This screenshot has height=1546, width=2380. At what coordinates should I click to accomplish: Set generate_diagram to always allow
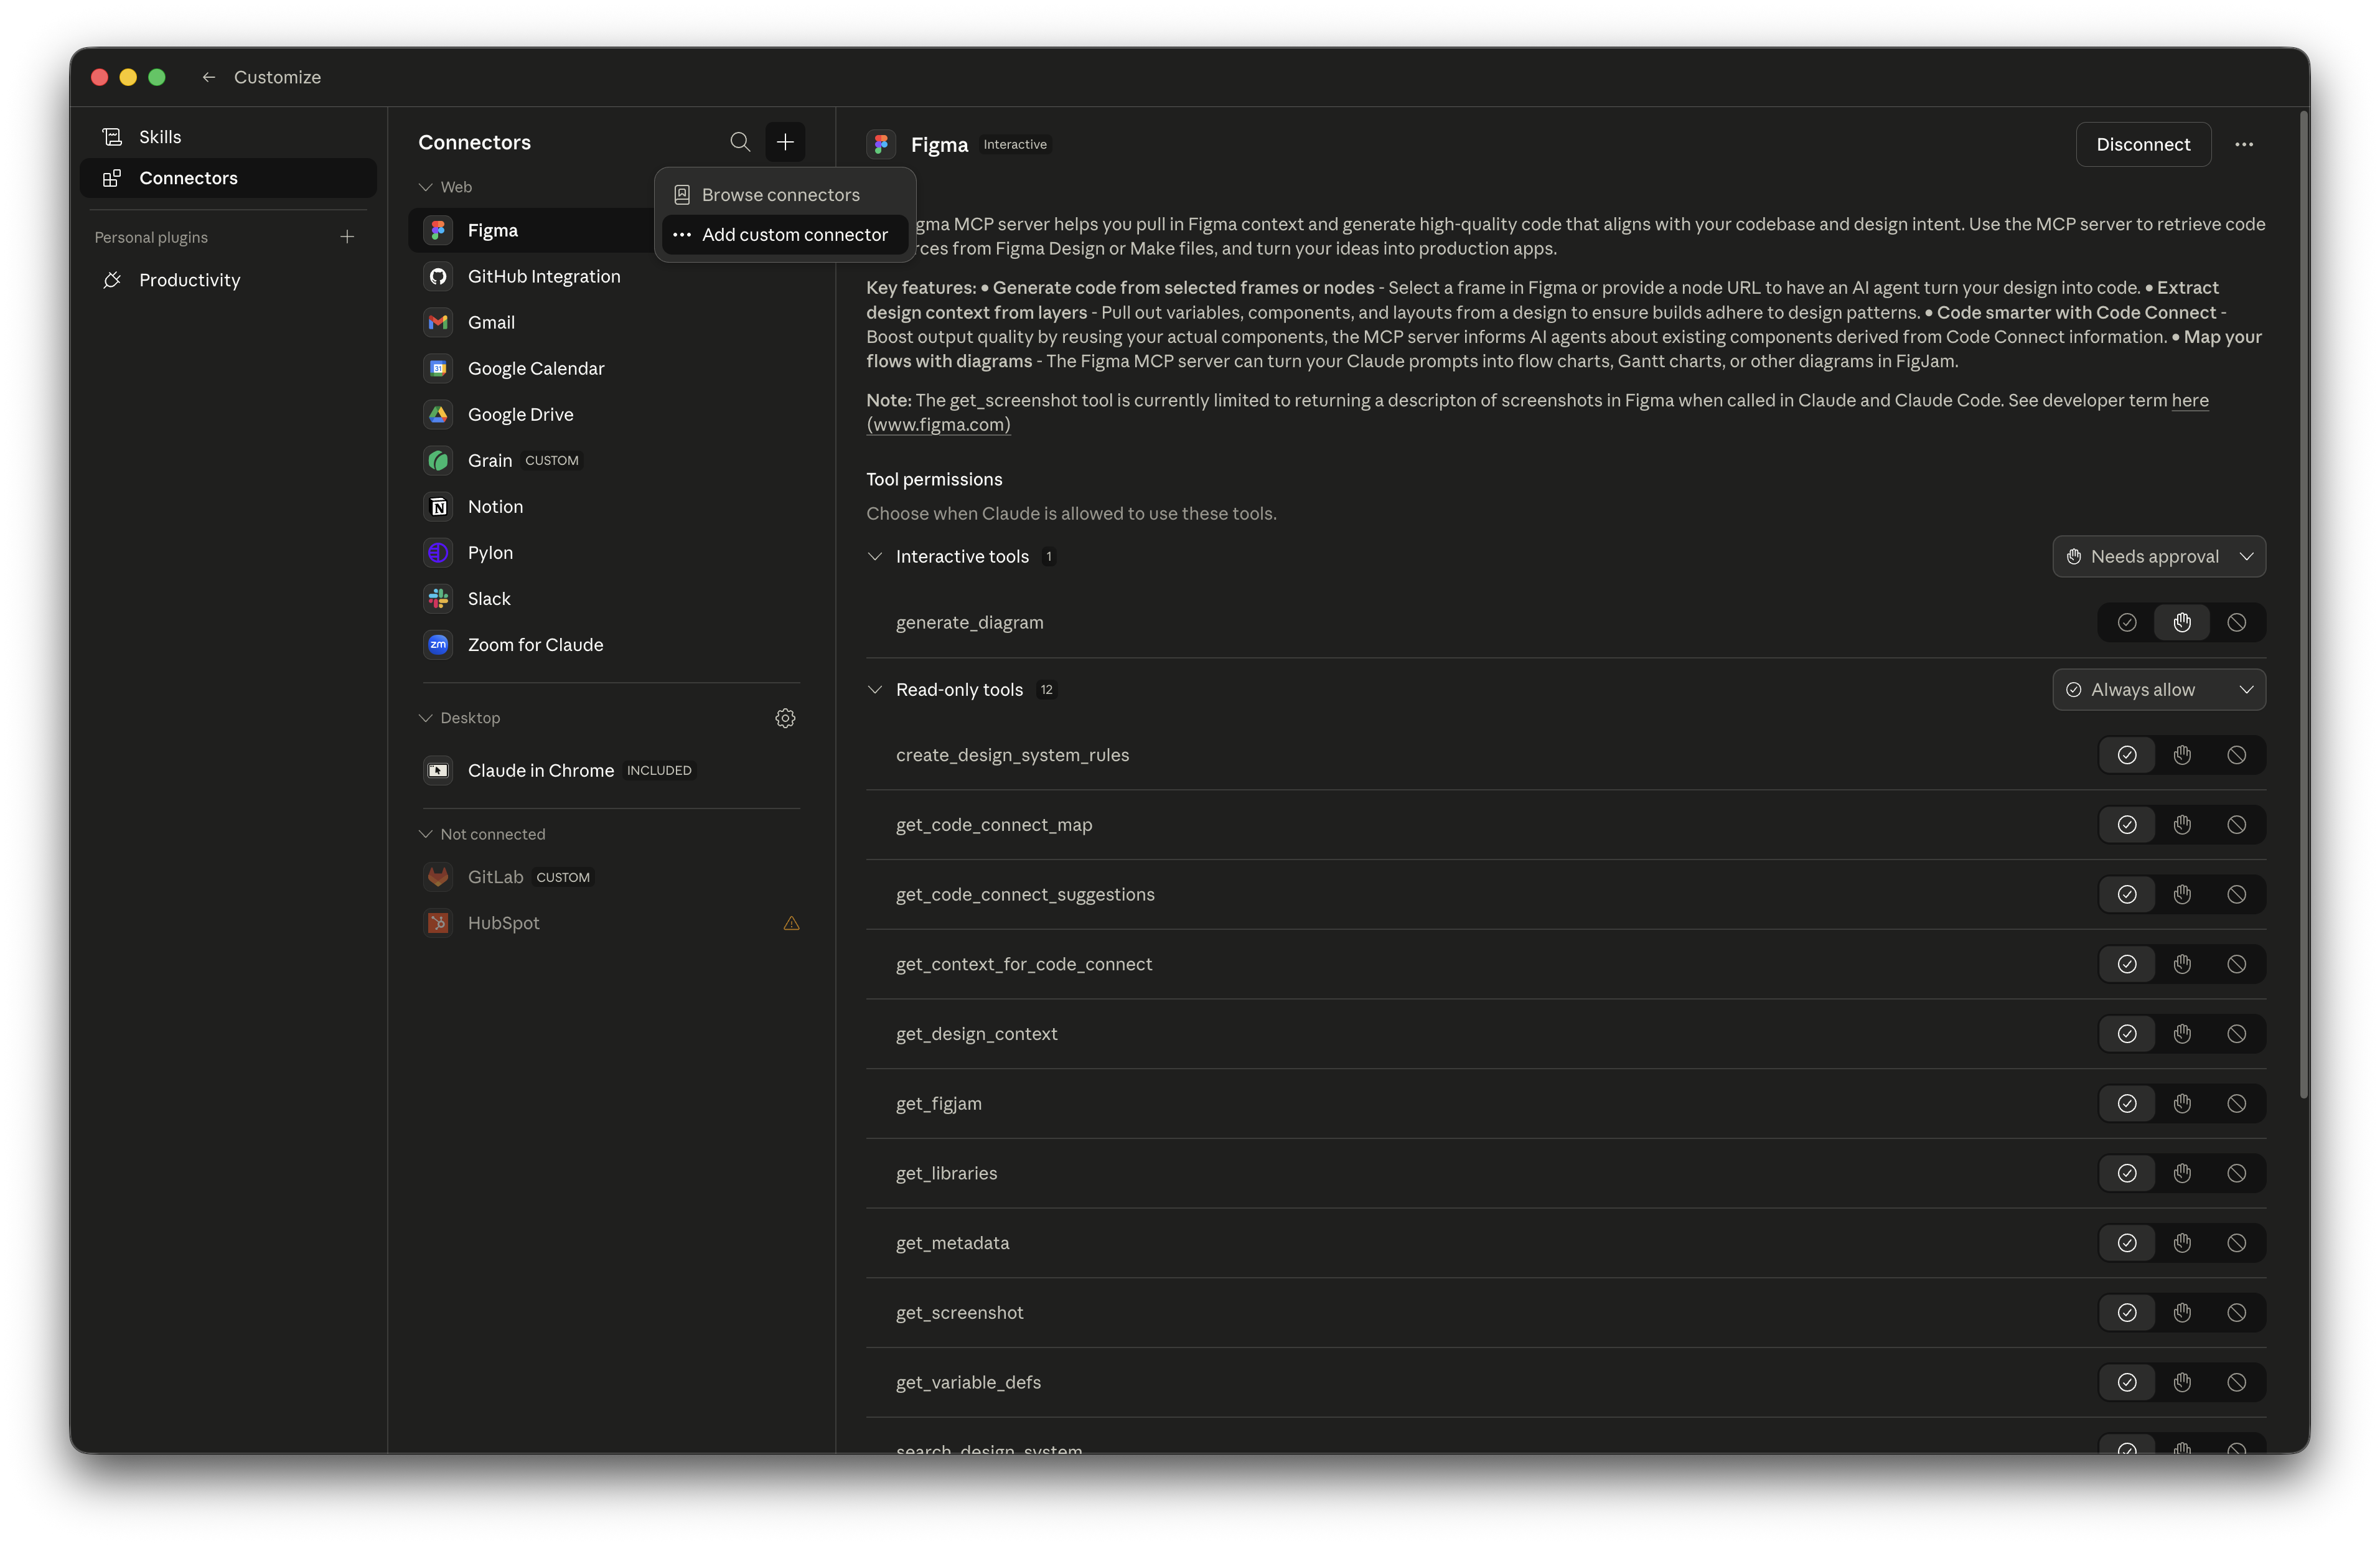pos(2126,622)
